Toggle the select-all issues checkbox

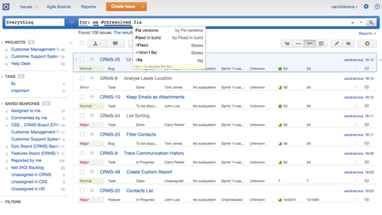pos(82,43)
